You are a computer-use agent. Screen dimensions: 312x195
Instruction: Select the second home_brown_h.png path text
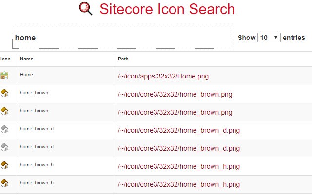click(x=179, y=184)
